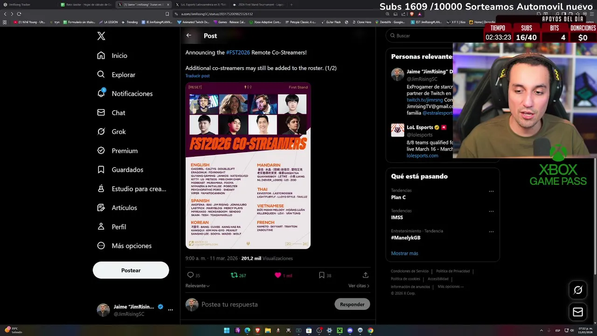Click the Artículos icon in the sidebar

pyautogui.click(x=101, y=208)
